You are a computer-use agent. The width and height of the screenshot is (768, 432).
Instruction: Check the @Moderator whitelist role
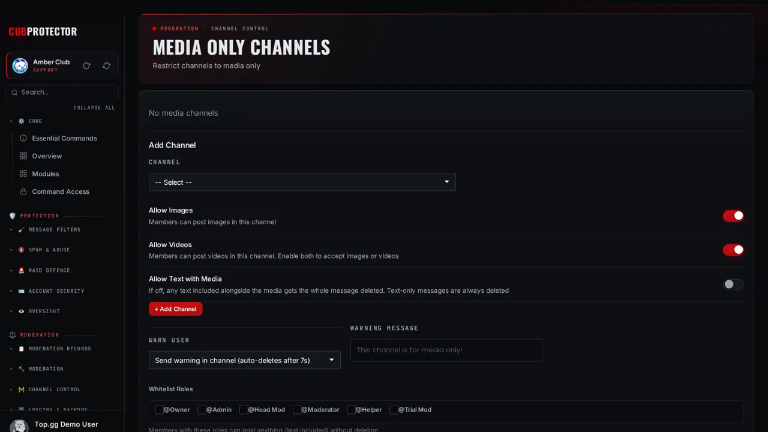click(297, 410)
